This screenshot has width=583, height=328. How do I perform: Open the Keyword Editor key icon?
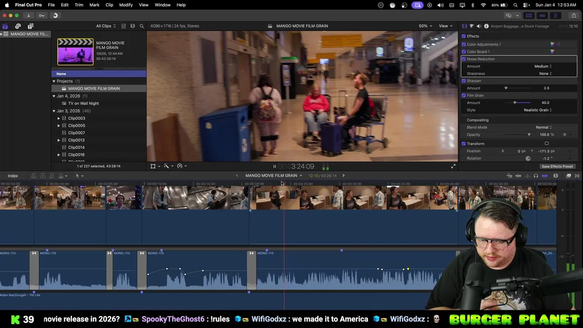(x=41, y=15)
